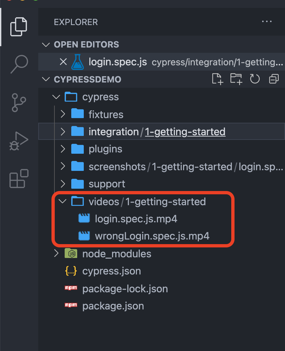Click the New Folder icon

click(x=236, y=79)
